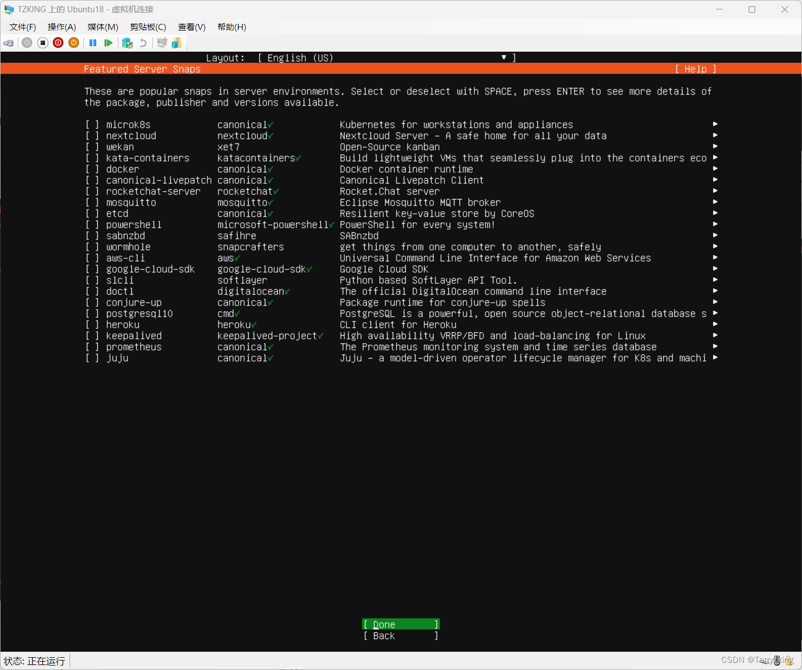Click the red Shut Down icon

(x=58, y=43)
